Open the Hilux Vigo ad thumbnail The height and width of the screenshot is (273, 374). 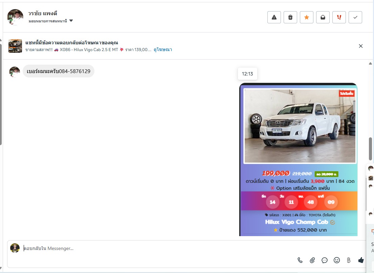point(15,46)
